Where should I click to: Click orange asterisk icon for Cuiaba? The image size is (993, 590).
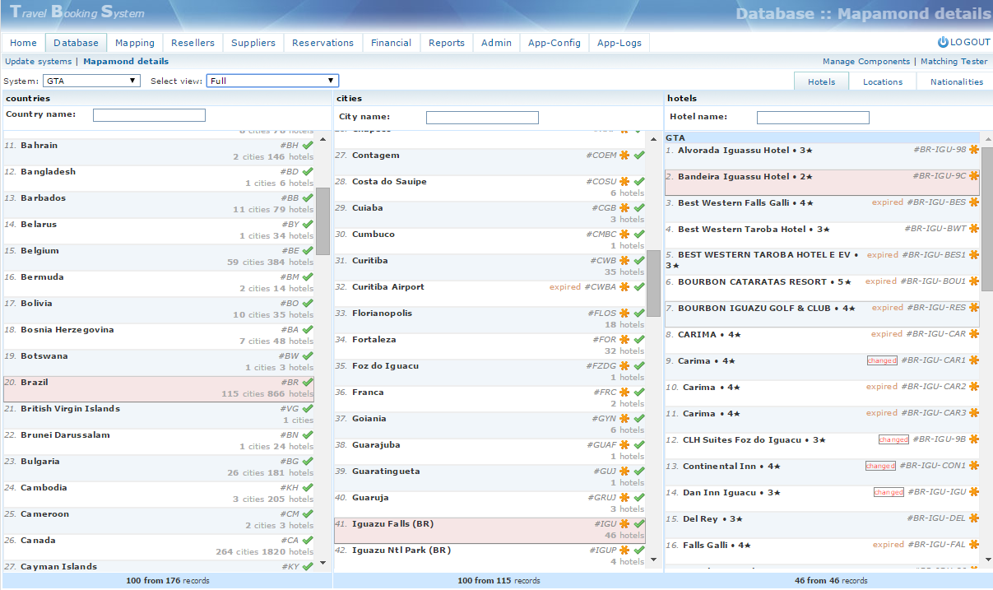(x=624, y=208)
